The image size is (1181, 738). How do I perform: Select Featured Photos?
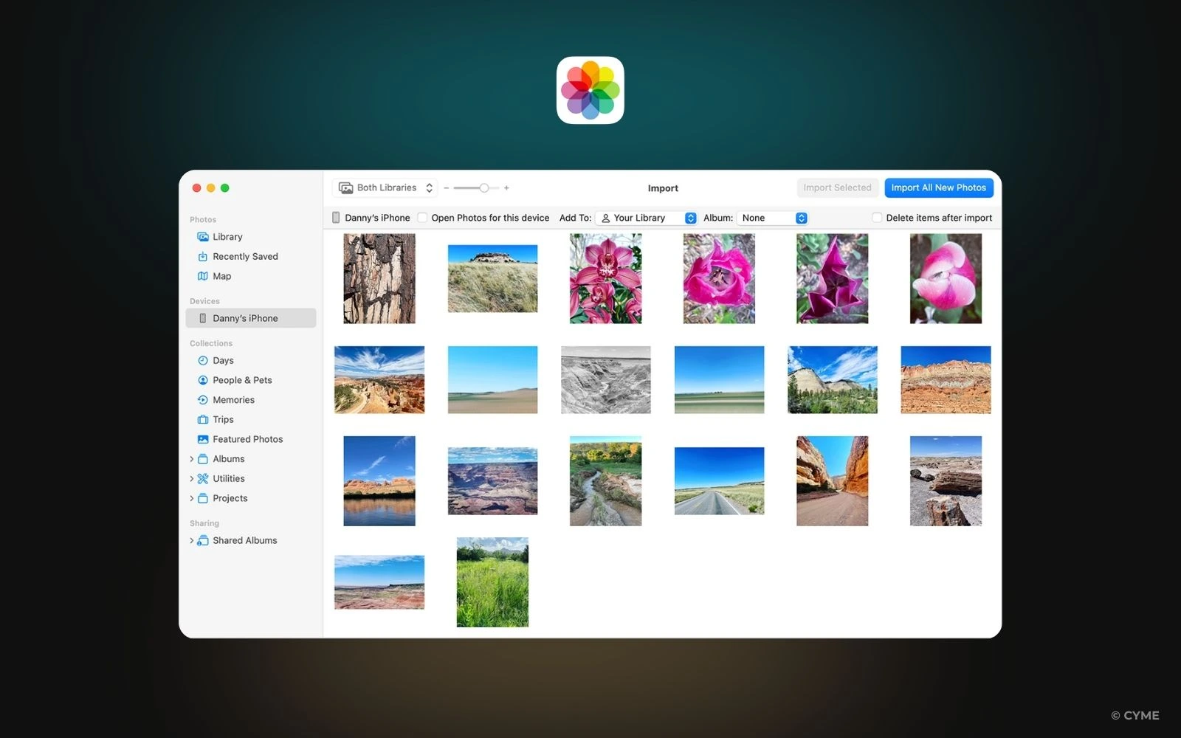click(247, 439)
